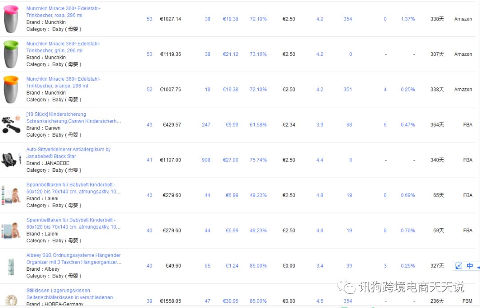Select the Albeey hanging organizer thumbnail
Image resolution: width=480 pixels, height=308 pixels.
[x=11, y=266]
